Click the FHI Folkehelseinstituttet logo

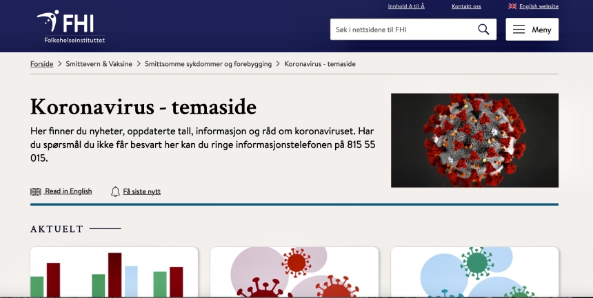click(71, 26)
